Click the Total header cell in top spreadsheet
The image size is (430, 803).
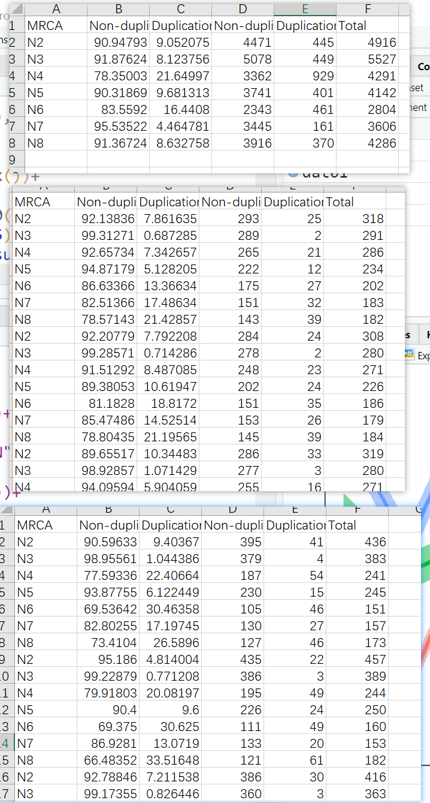pos(367,25)
